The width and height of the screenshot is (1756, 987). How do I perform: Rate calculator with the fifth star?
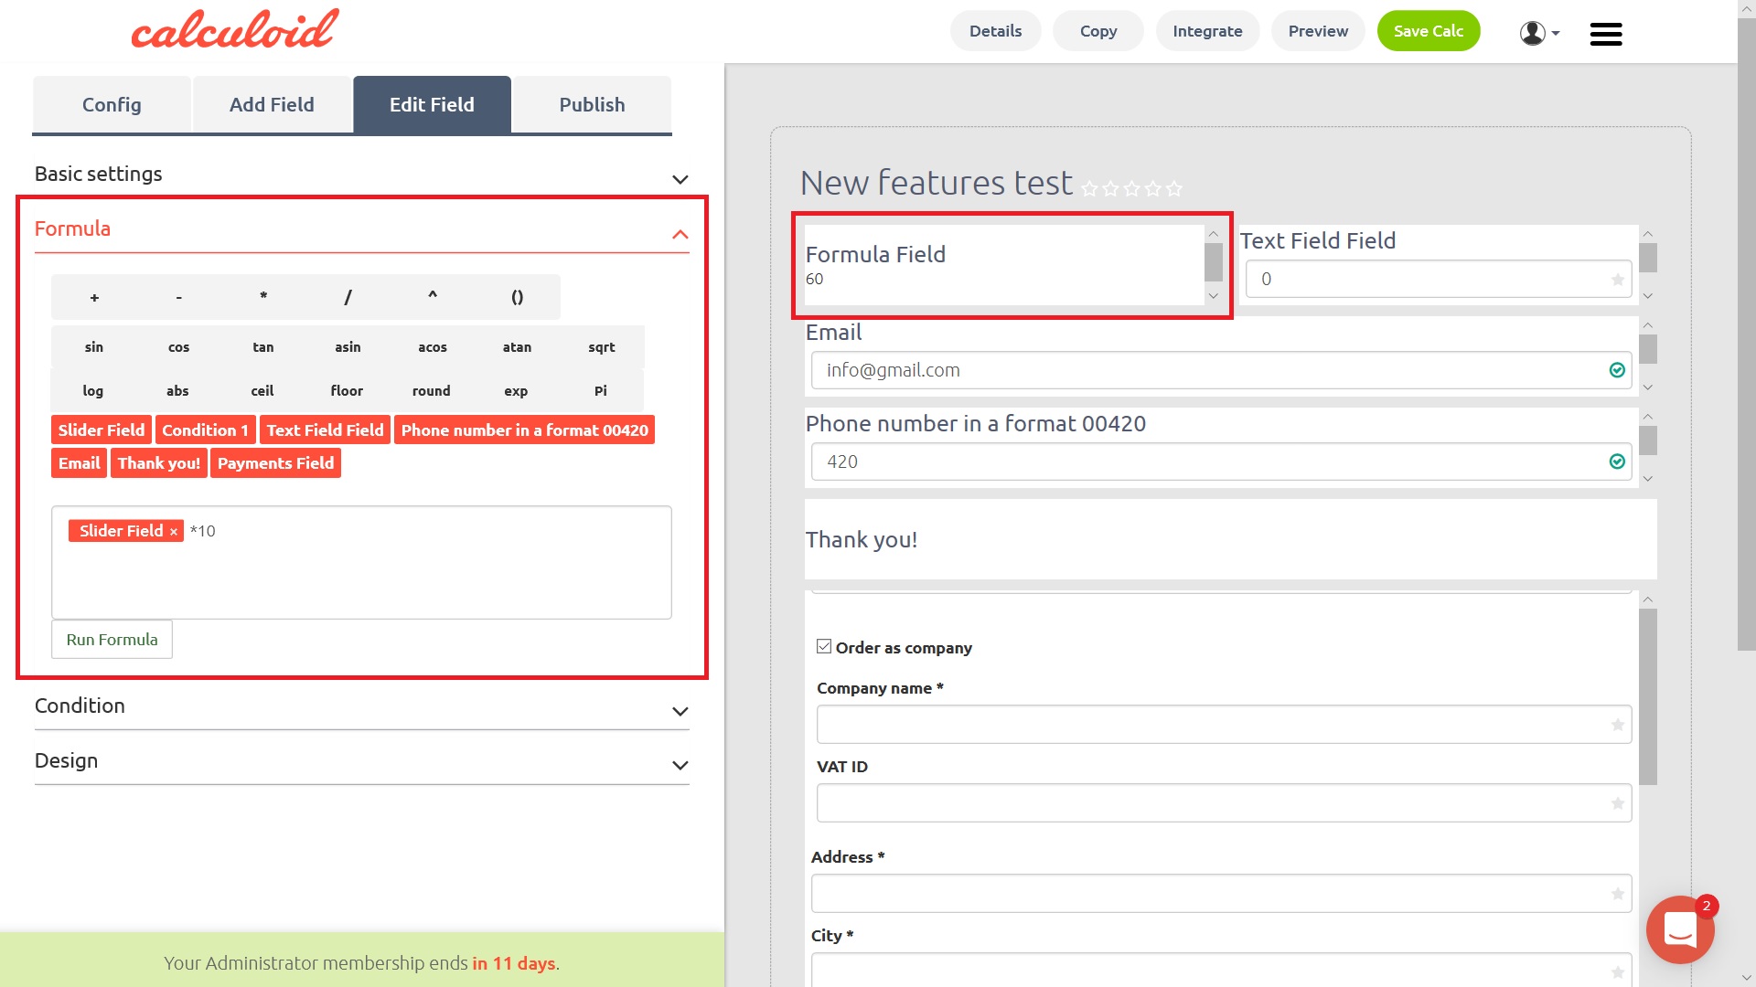pyautogui.click(x=1174, y=189)
